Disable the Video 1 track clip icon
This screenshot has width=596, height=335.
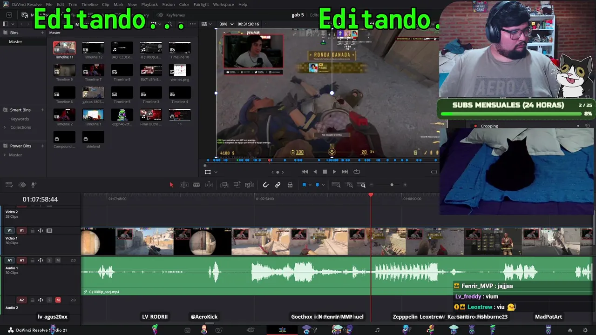[49, 230]
